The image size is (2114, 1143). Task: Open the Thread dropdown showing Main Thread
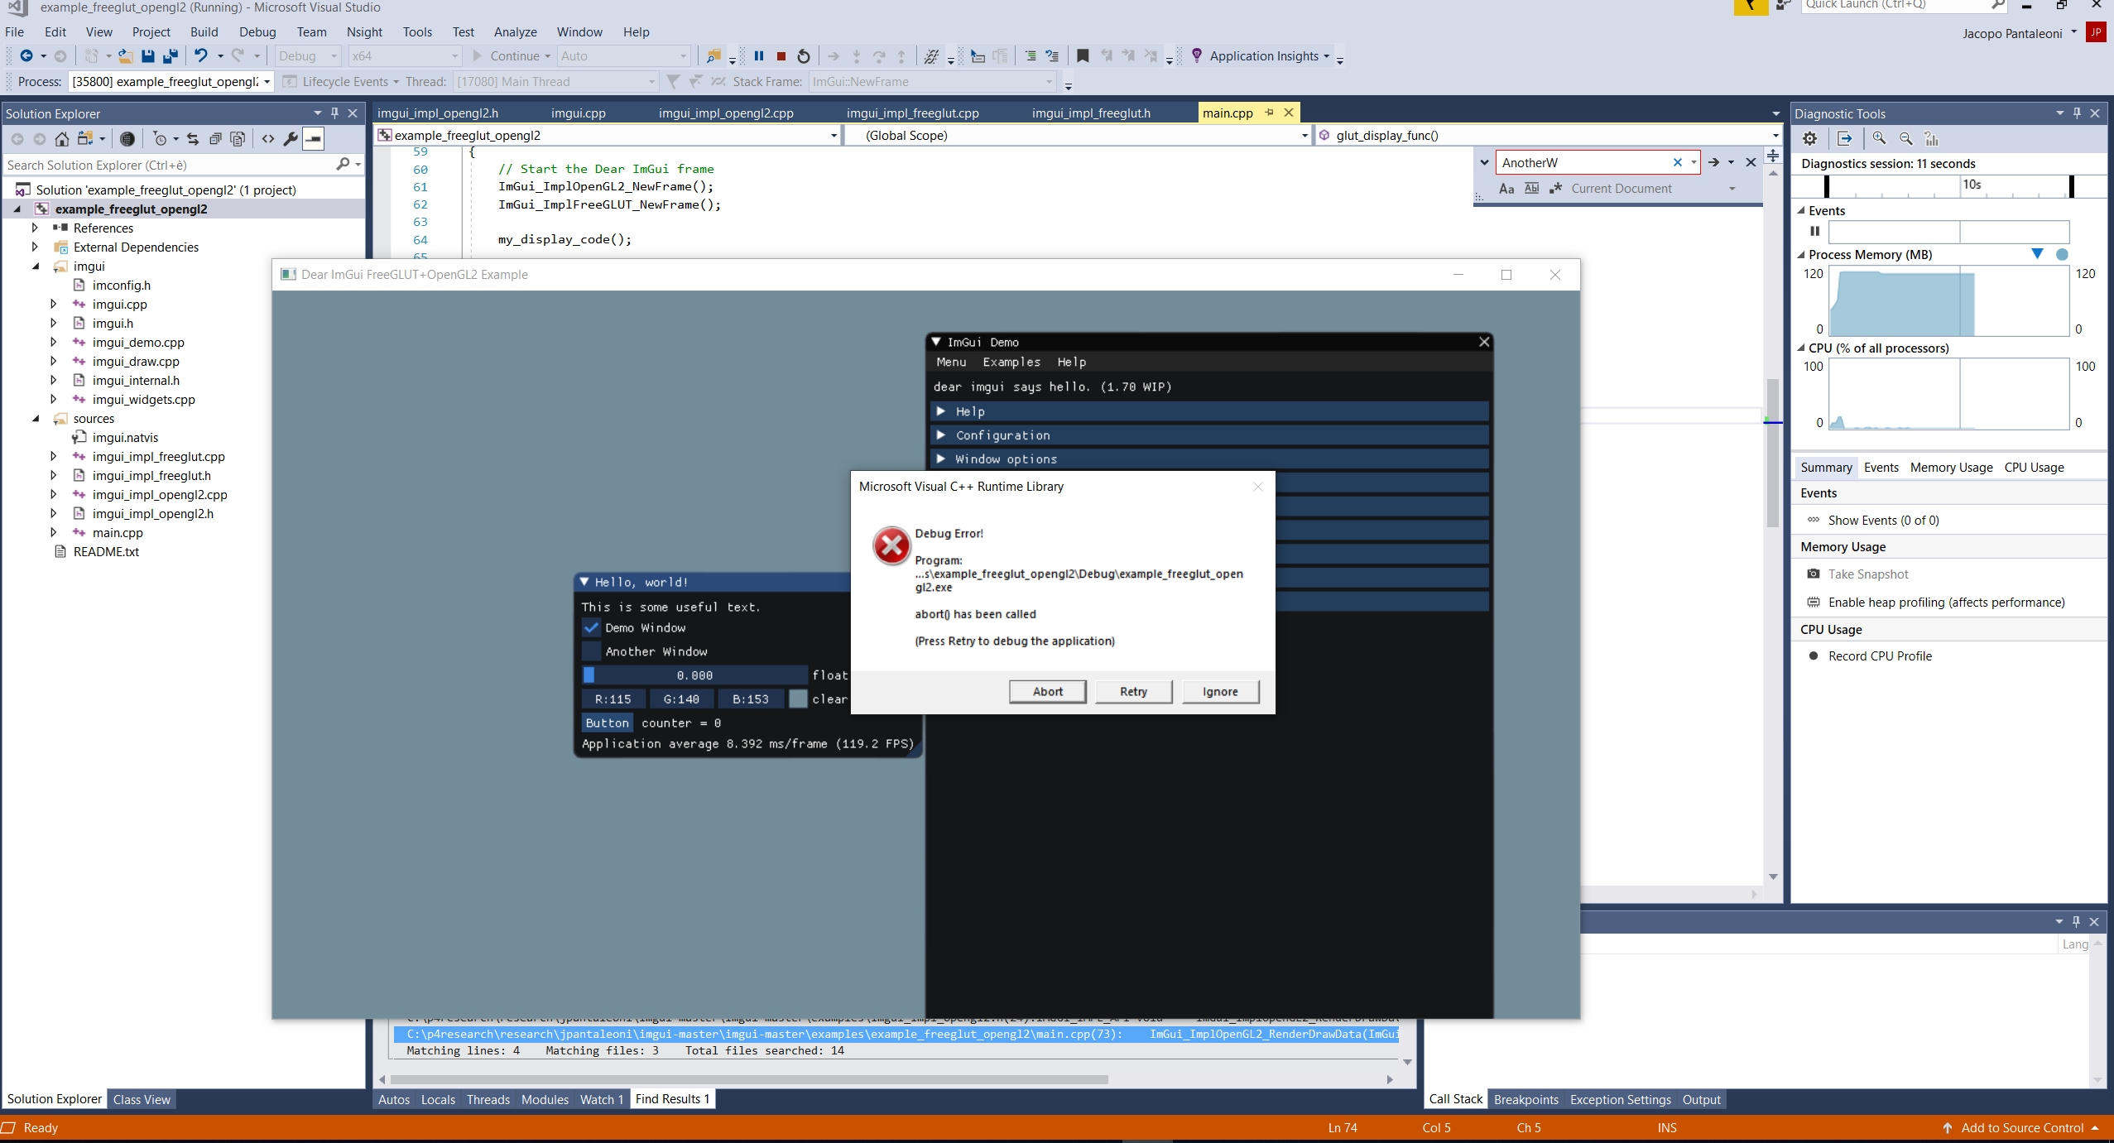tap(651, 82)
